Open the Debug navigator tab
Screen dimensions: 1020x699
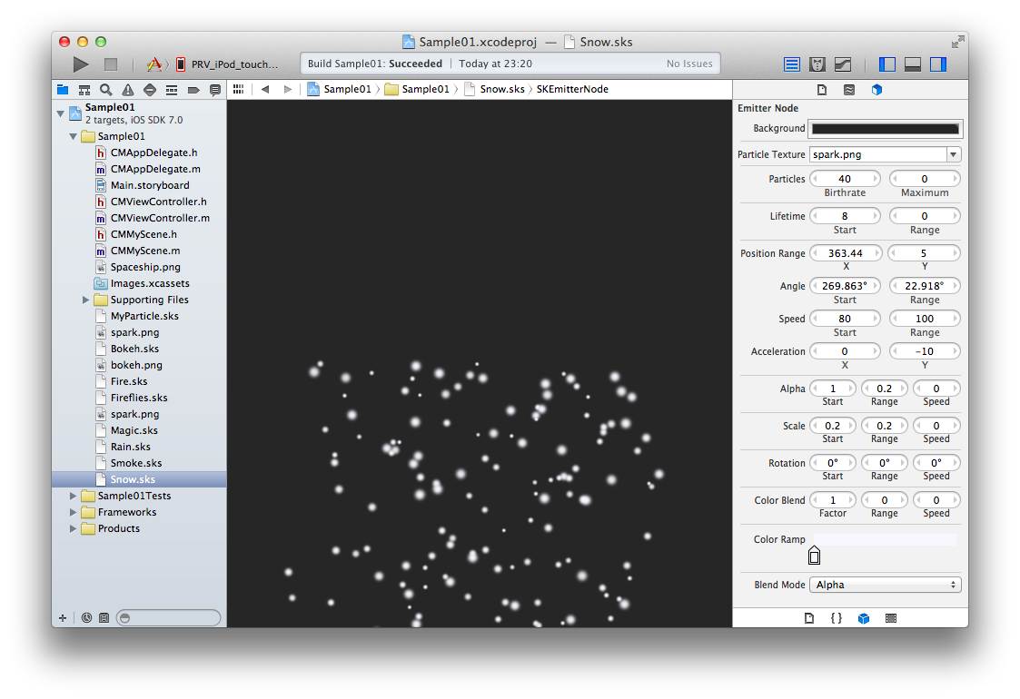[x=172, y=90]
